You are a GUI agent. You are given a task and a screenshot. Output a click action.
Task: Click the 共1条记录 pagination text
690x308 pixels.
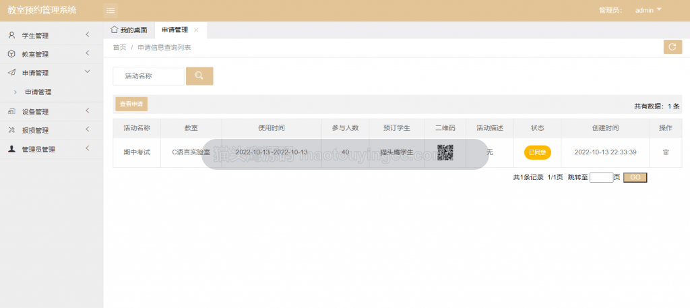tap(528, 177)
